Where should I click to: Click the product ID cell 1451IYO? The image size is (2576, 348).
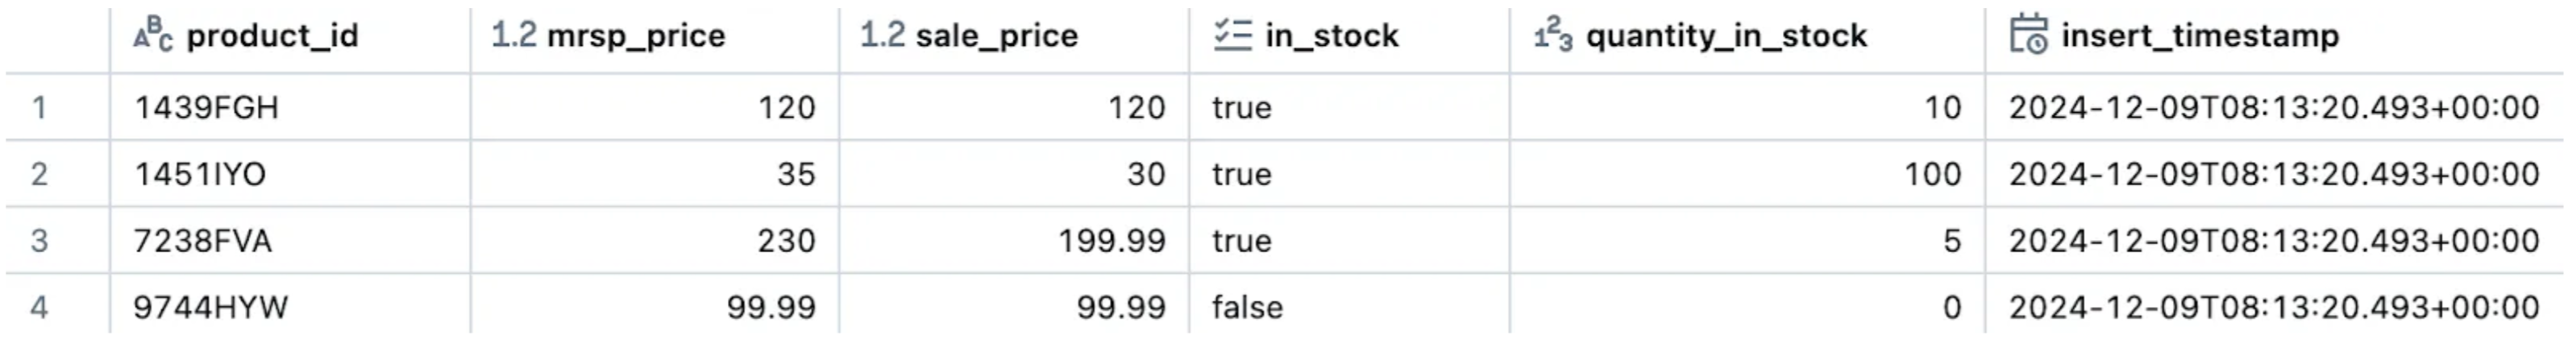point(200,174)
